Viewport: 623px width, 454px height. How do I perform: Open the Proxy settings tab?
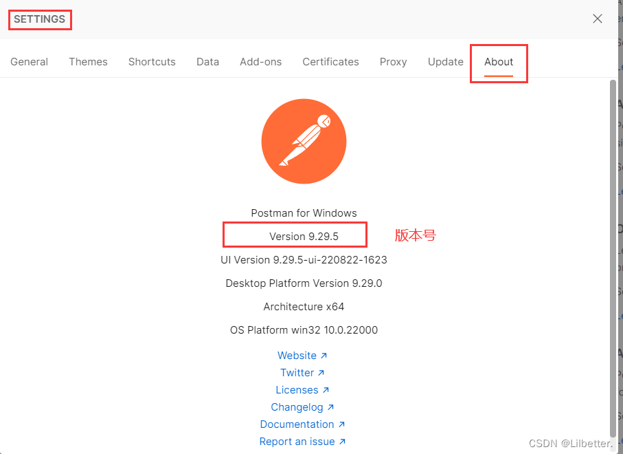[x=394, y=62]
